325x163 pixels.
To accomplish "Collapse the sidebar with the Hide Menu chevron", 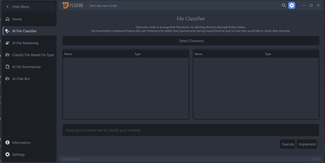I will (8, 7).
